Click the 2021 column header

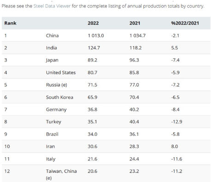point(135,23)
